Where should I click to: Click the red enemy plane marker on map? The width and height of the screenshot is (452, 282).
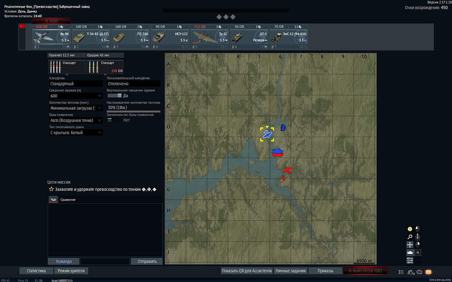(x=287, y=171)
